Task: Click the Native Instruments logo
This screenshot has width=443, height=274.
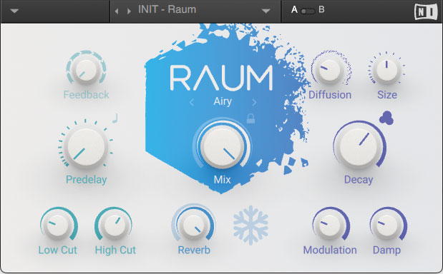Action: pyautogui.click(x=426, y=12)
